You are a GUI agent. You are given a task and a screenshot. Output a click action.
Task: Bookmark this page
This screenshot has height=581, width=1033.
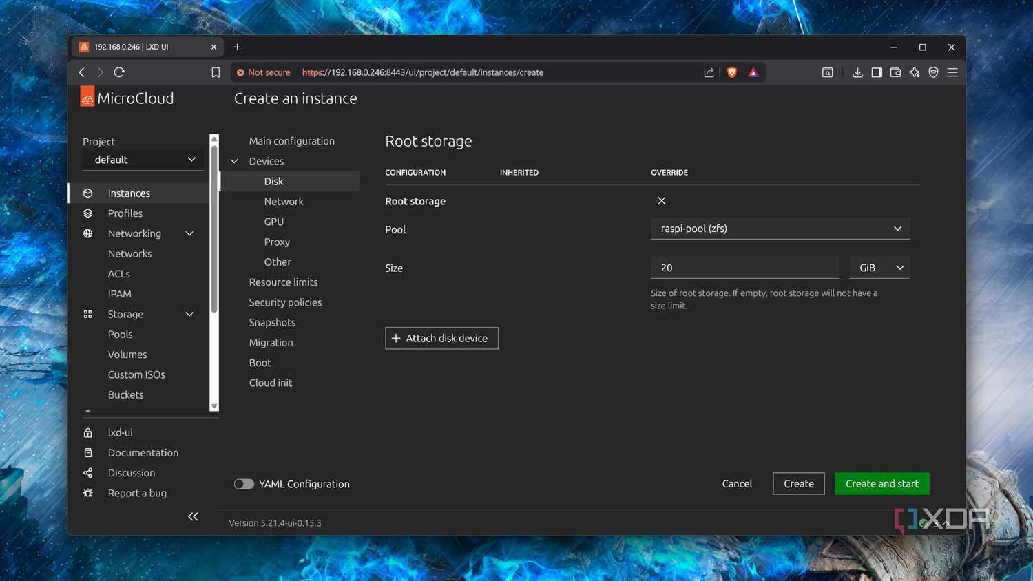pyautogui.click(x=216, y=72)
